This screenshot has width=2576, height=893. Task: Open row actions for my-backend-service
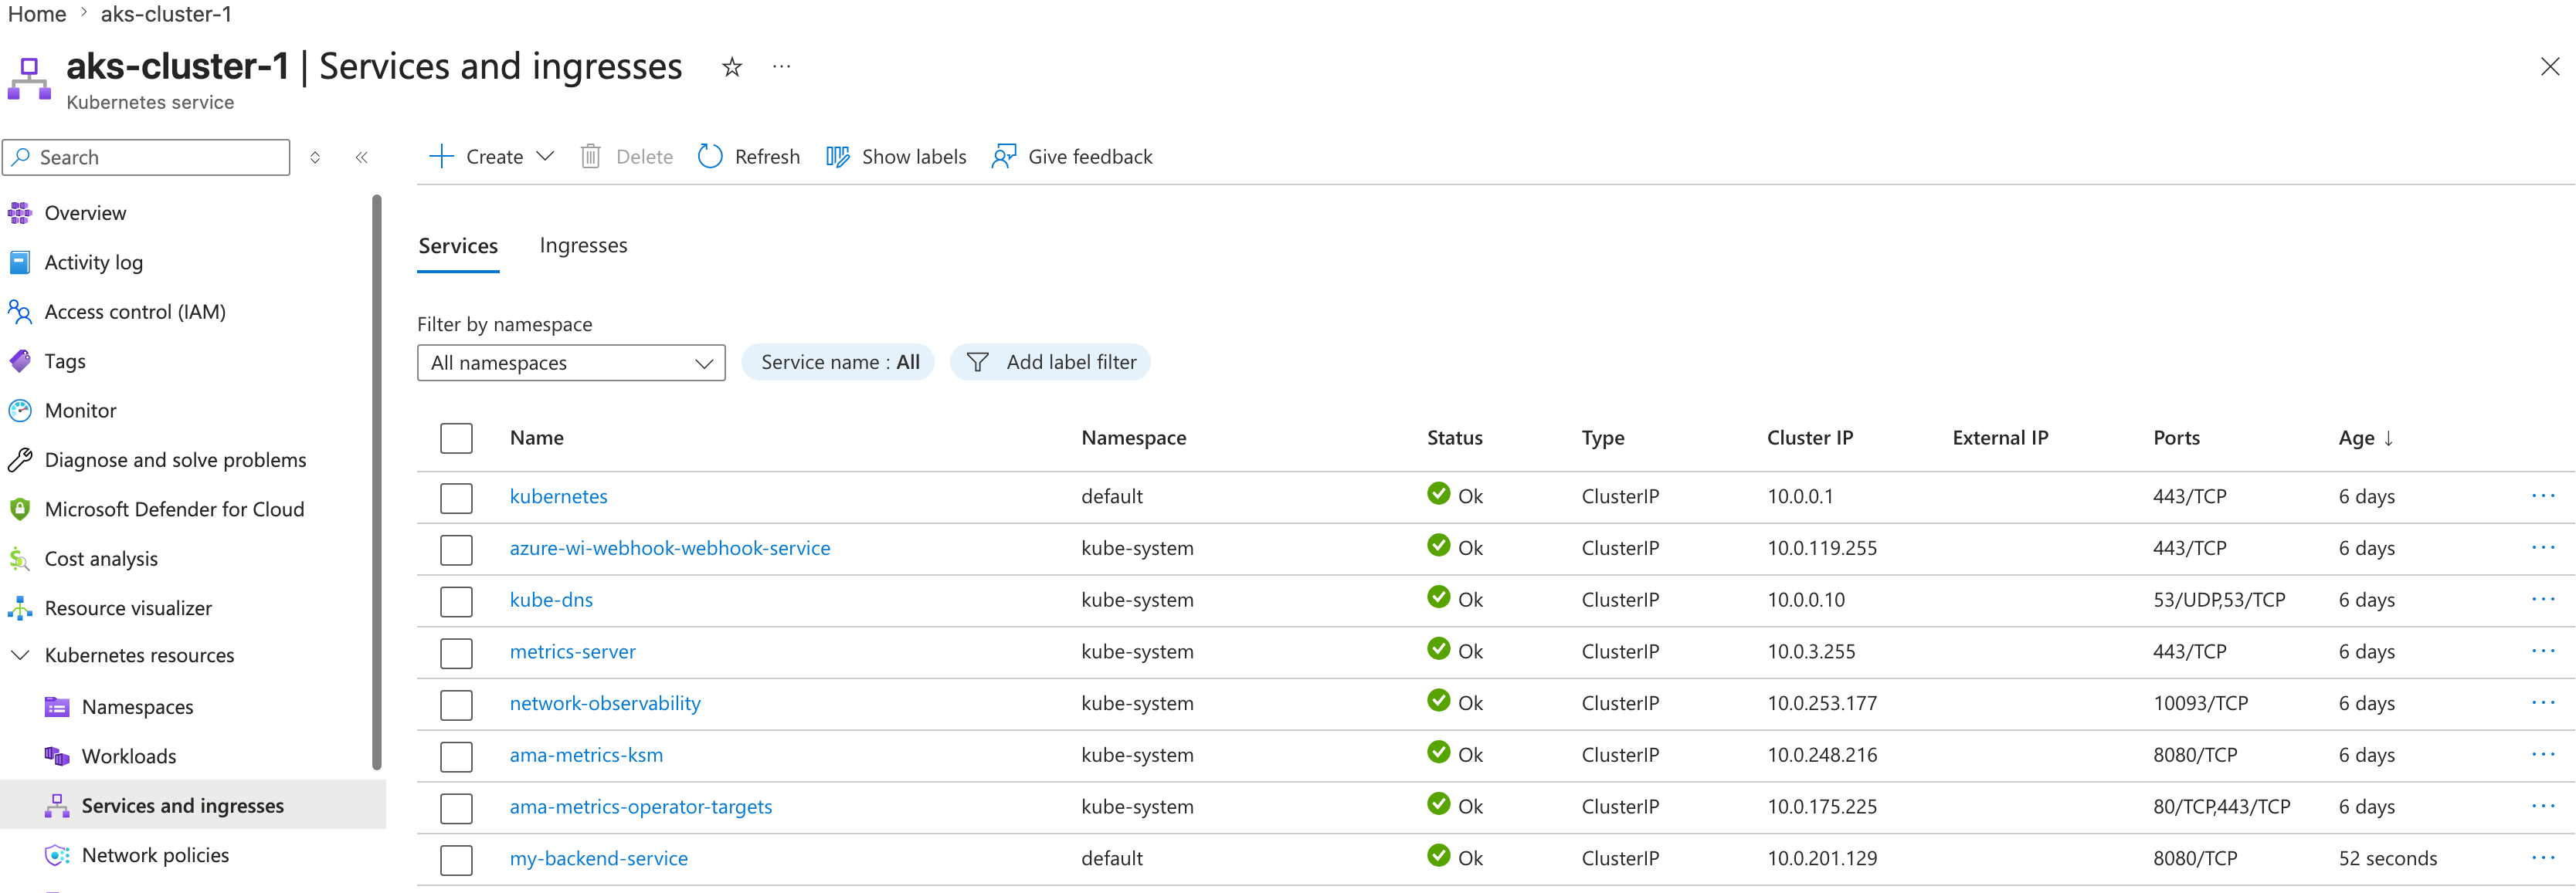pyautogui.click(x=2543, y=858)
